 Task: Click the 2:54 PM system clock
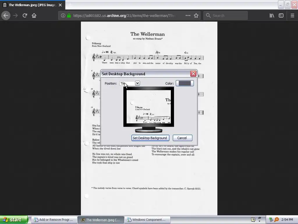click(x=287, y=220)
